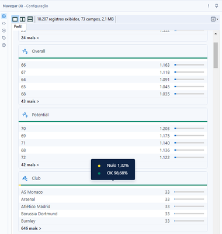Click the numeric type icon beside Potential
Image resolution: width=222 pixels, height=234 pixels.
(25, 115)
